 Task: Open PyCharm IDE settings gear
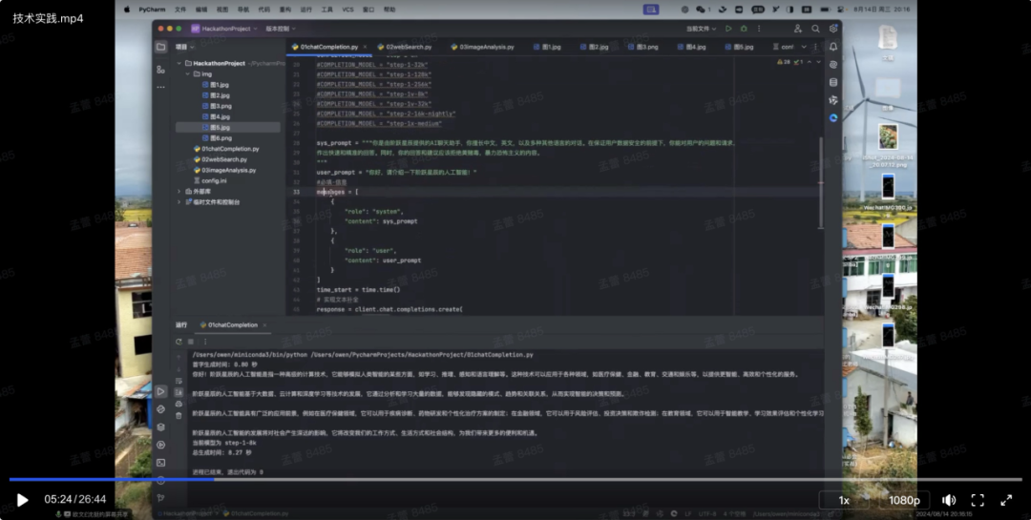point(833,29)
